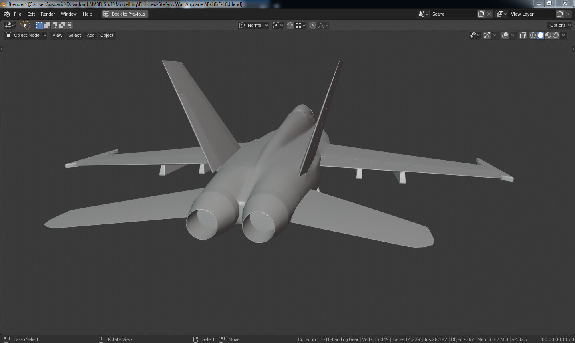Select solid viewport shading mode

(x=541, y=35)
